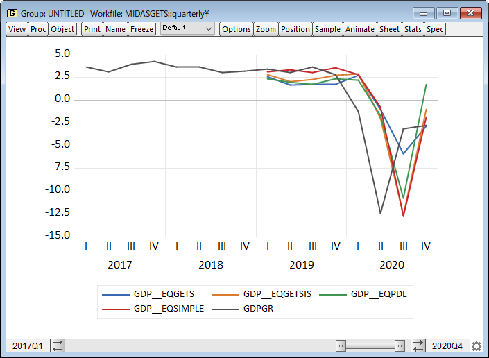
Task: Click the Group window G icon
Action: (12, 13)
